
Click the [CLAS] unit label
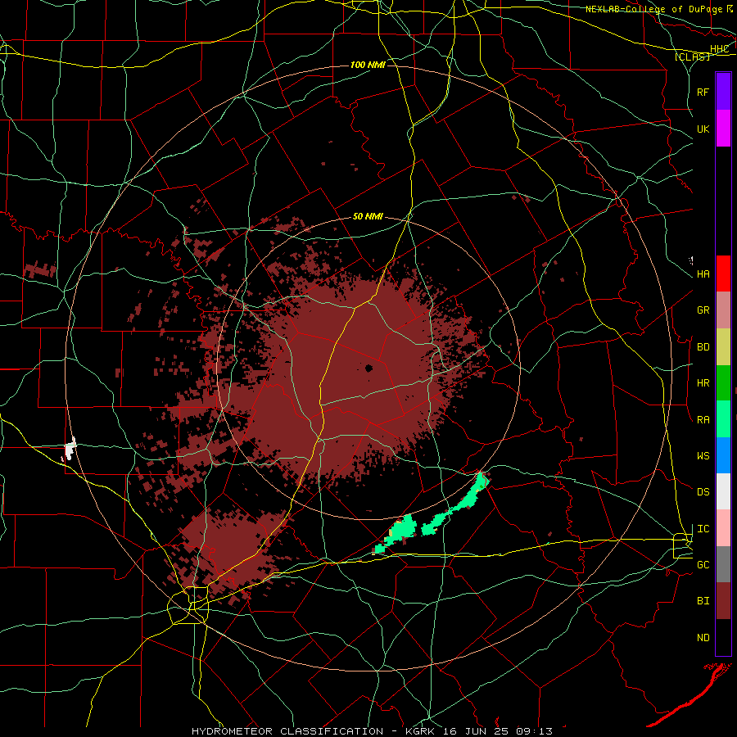pyautogui.click(x=692, y=57)
